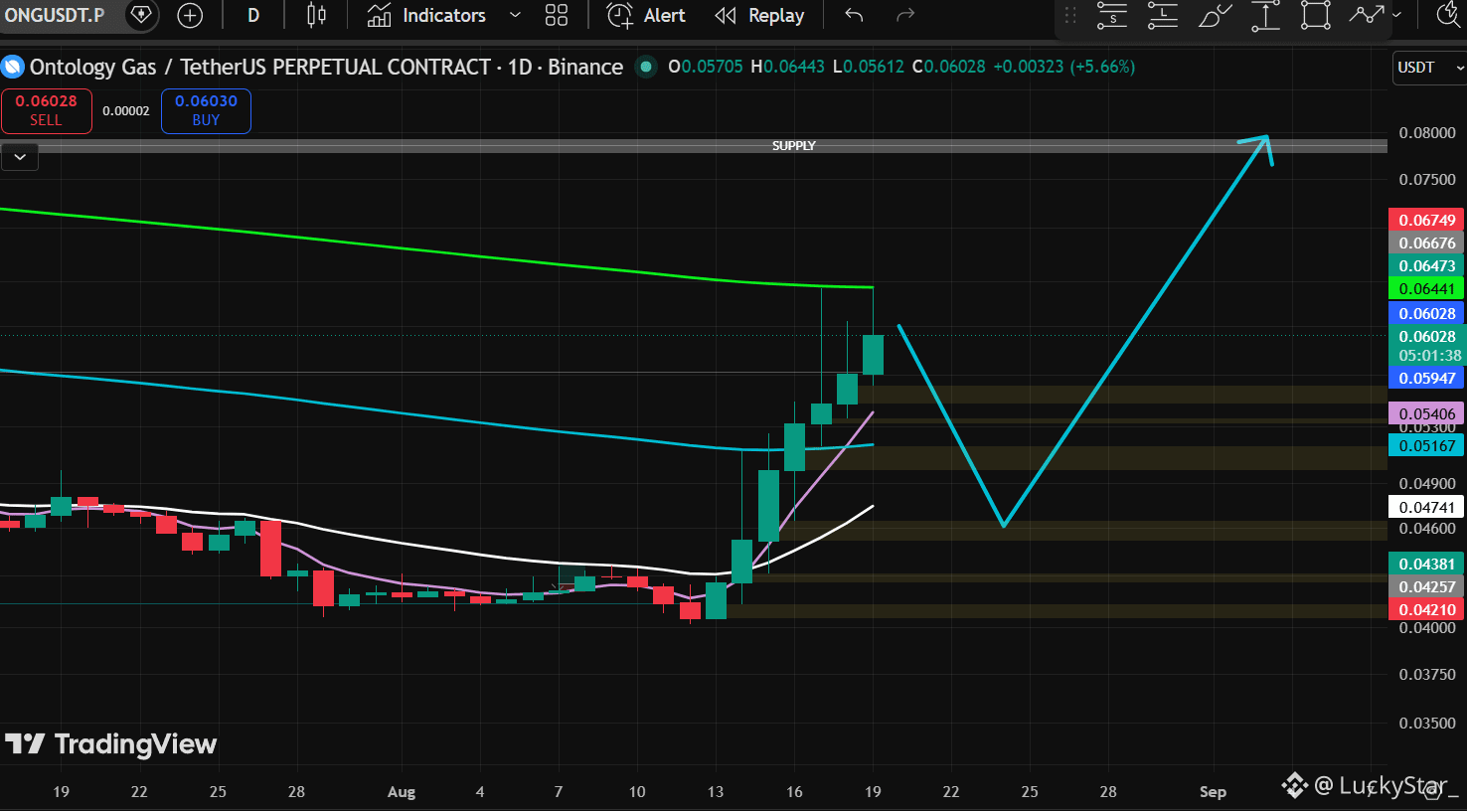Expand the favorites toolbar chevron

click(x=1396, y=15)
